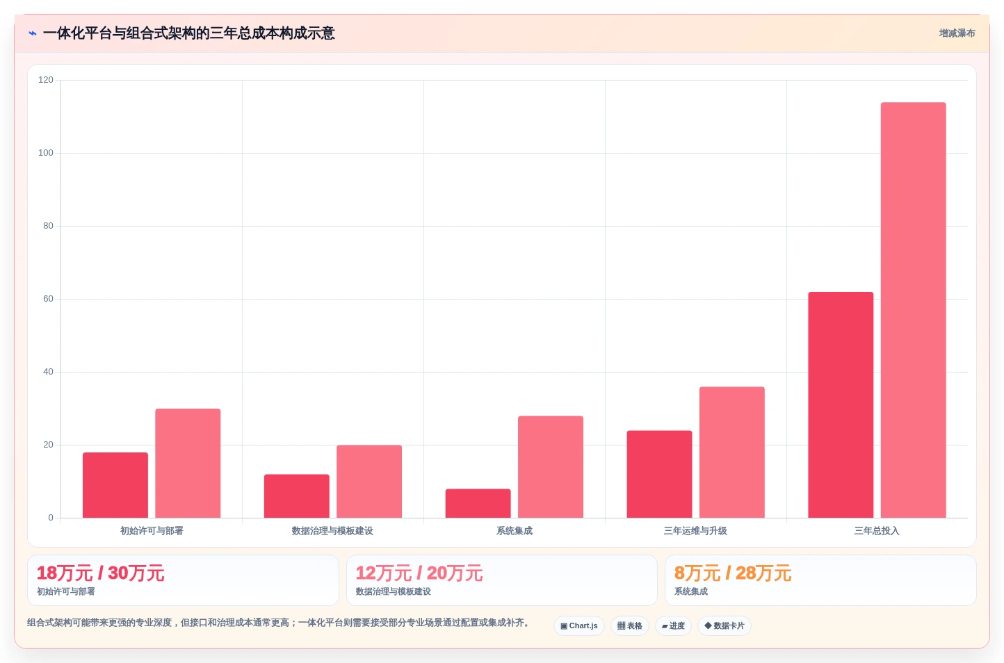The width and height of the screenshot is (1004, 663).
Task: Click the 三年总投入 x-axis label
Action: tap(877, 531)
